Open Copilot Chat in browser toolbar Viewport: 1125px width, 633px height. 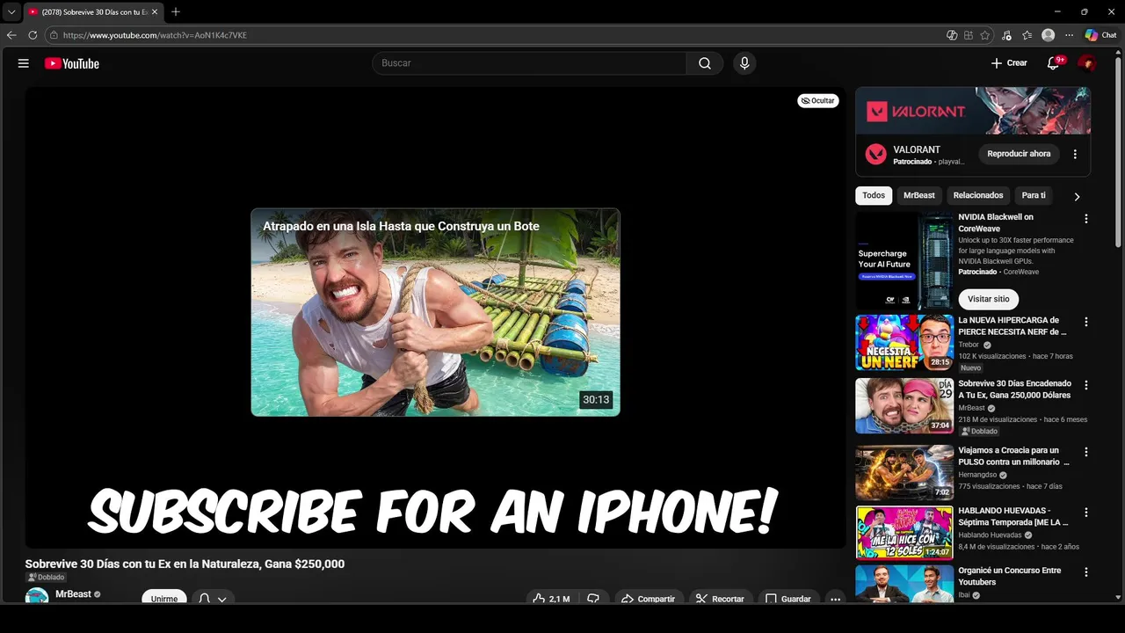(1100, 35)
